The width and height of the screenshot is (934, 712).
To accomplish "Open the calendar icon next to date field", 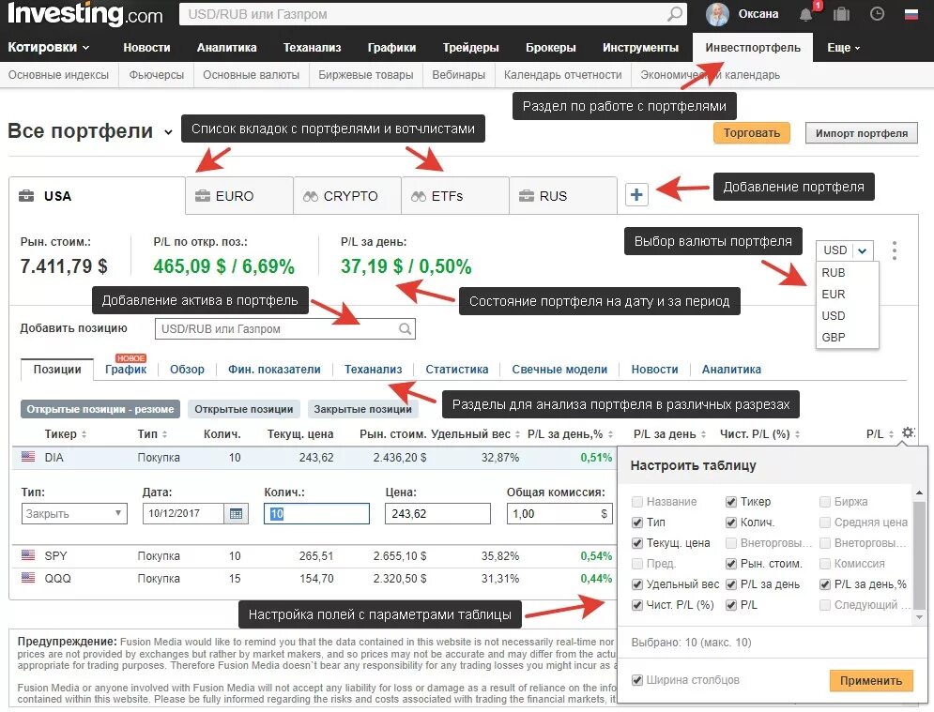I will point(236,513).
